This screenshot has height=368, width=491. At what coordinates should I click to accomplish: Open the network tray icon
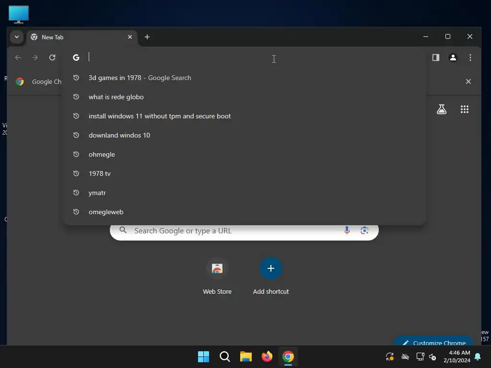(420, 356)
